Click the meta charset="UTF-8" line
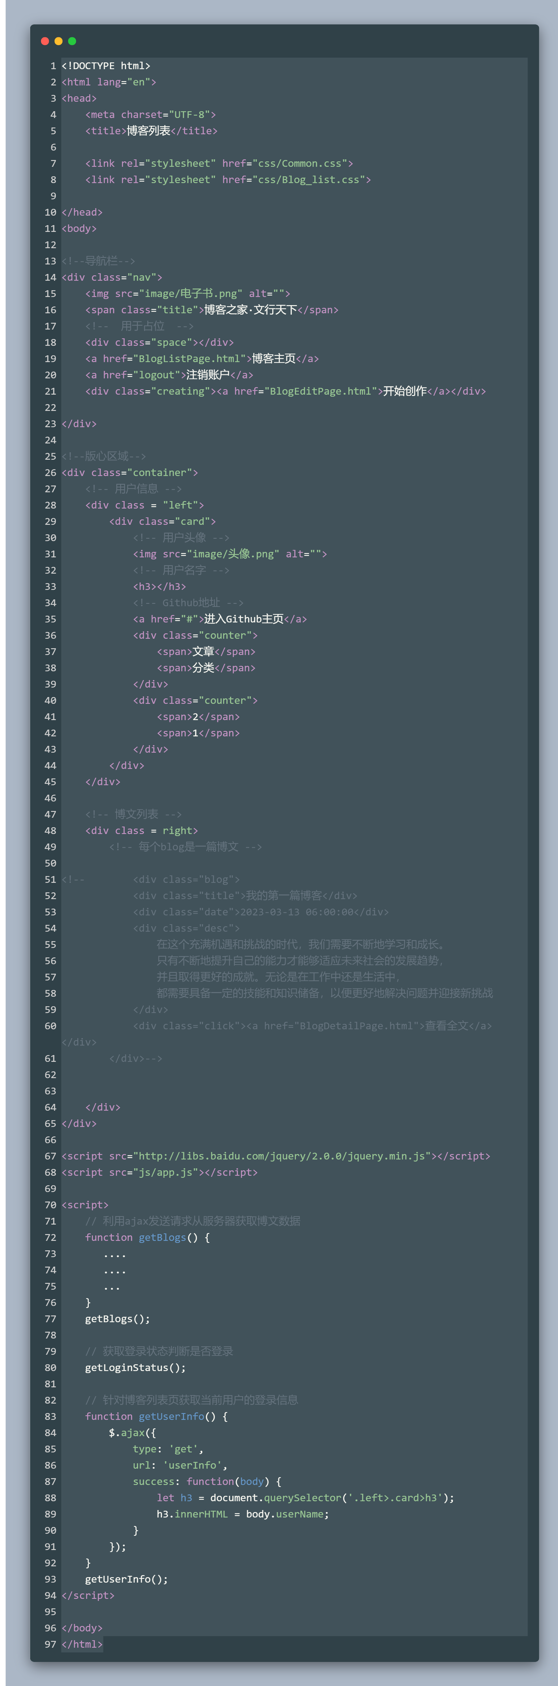The image size is (558, 1686). click(x=151, y=115)
